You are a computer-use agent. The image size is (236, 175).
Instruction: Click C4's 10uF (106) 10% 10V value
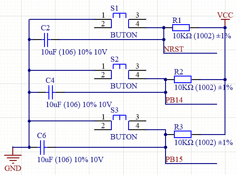pyautogui.click(x=79, y=105)
